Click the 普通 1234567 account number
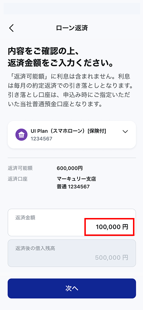Viewport: 143px width, 310px height. (73, 187)
